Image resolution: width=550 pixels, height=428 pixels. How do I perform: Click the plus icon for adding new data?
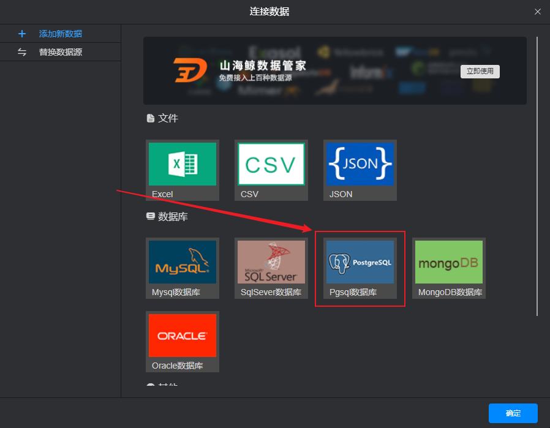22,34
